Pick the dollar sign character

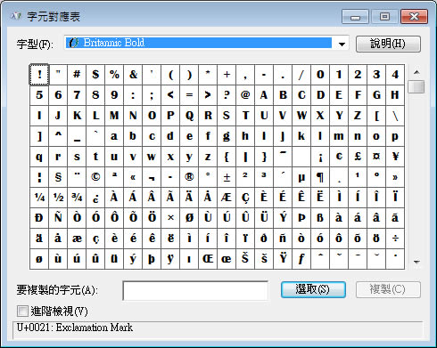[x=95, y=75]
